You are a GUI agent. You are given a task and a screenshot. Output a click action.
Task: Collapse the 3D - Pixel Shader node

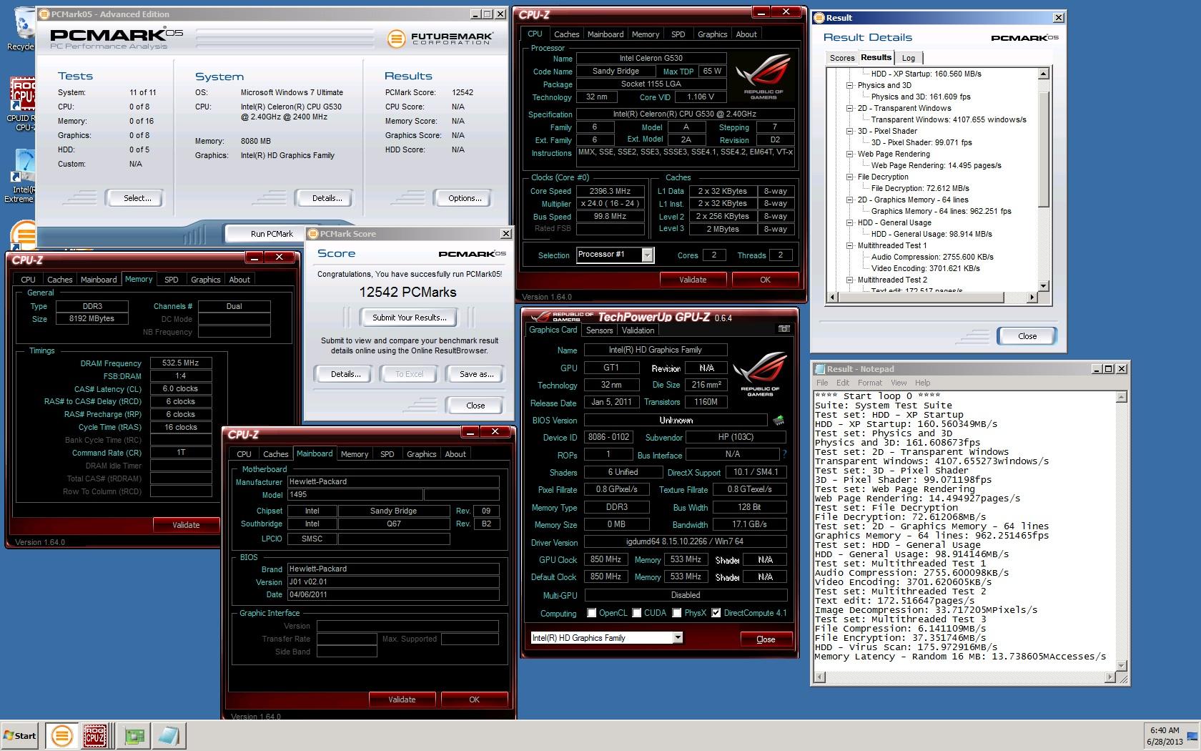[850, 131]
